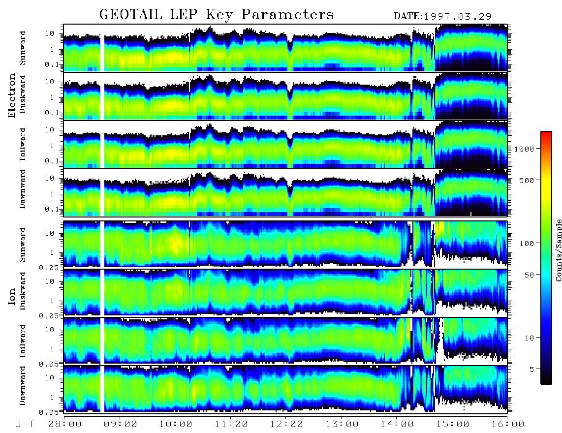562x433 pixels.
Task: Click the UT time axis label
Action: [x=25, y=425]
